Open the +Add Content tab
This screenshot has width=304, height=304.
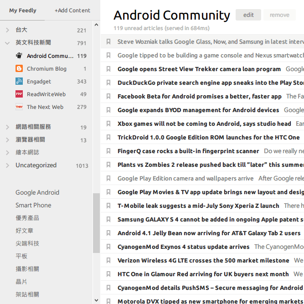coord(72,10)
